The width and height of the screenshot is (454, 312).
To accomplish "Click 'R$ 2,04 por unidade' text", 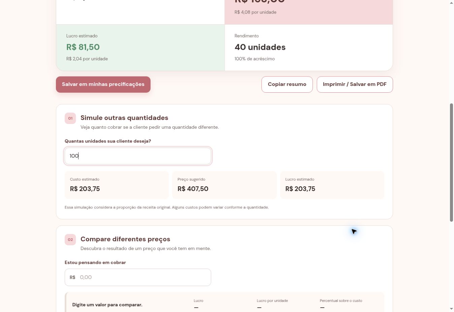I will 87,59.
